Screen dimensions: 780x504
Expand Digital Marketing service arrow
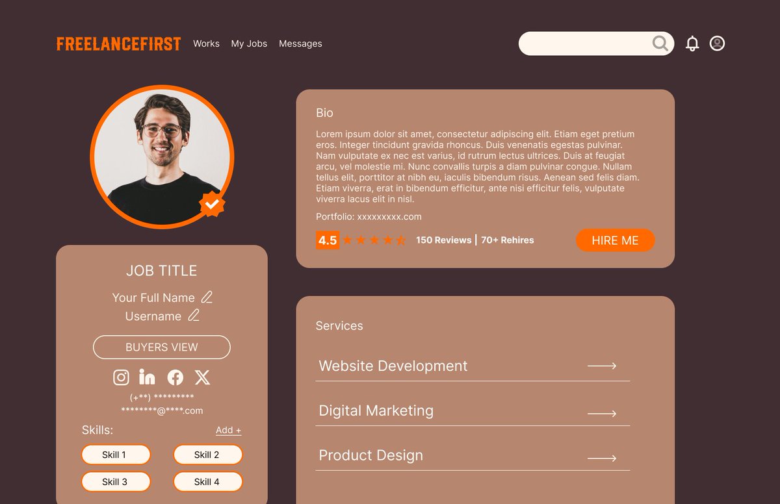pyautogui.click(x=602, y=414)
